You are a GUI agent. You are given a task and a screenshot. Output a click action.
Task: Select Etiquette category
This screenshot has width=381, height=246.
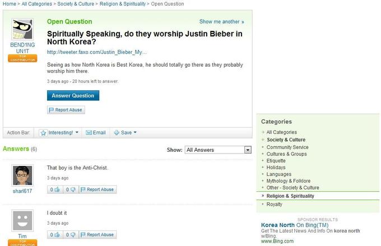(276, 161)
